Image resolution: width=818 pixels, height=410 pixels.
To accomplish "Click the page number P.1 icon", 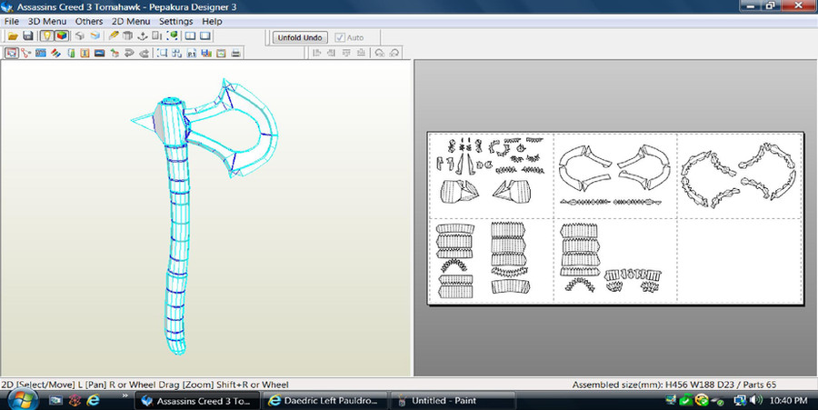I will 192,53.
